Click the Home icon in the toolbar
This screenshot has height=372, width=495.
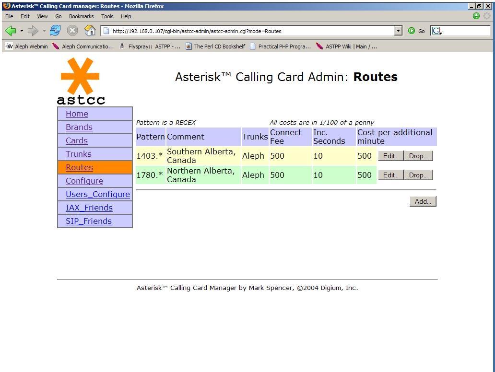[90, 31]
